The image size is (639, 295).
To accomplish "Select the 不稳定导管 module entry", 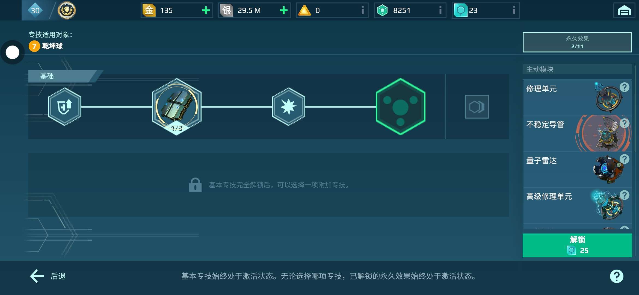I will click(577, 134).
